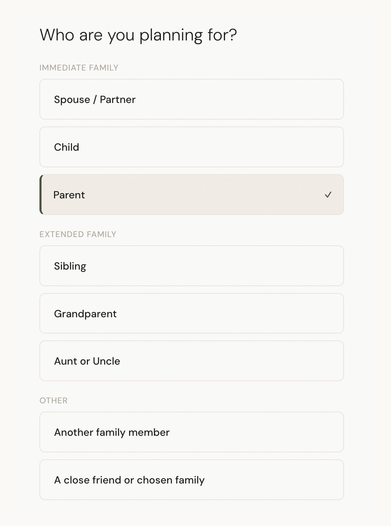
Task: Select the option for a son or daughter
Action: tap(191, 147)
